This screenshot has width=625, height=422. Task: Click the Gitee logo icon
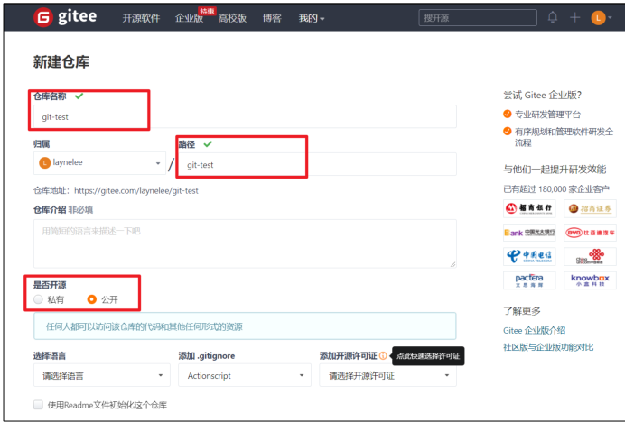click(x=43, y=17)
